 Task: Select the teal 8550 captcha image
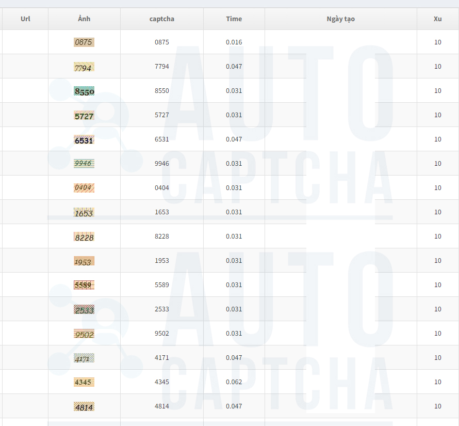(x=84, y=91)
